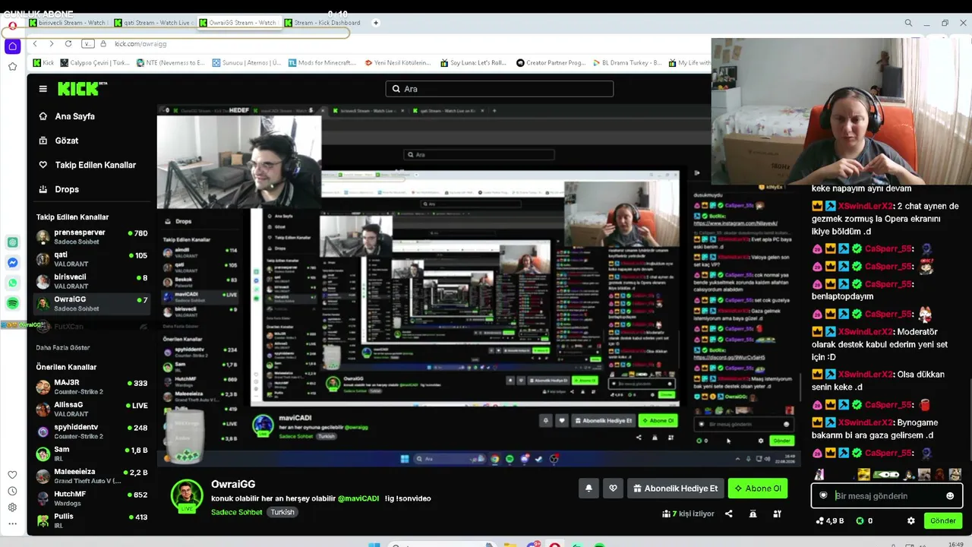Open Opera history clock icon
This screenshot has width=972, height=547.
[12, 491]
